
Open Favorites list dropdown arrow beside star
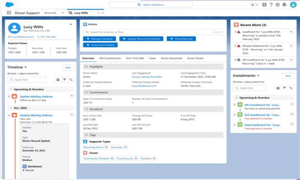[x=257, y=5]
